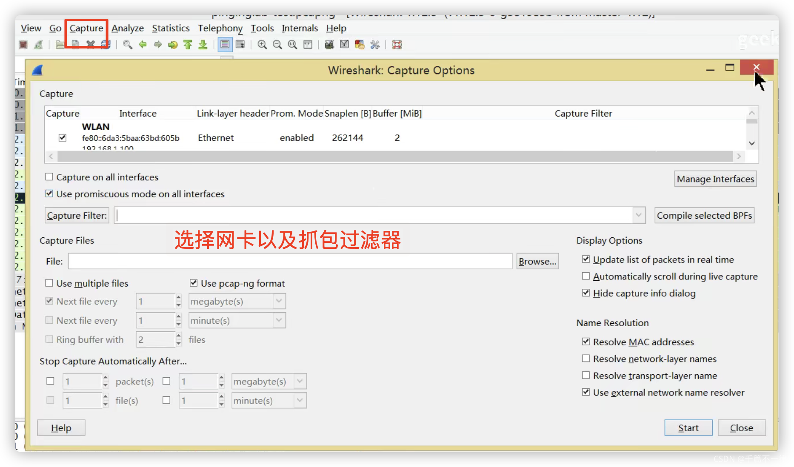Image resolution: width=794 pixels, height=467 pixels.
Task: Enable Automatically scroll during live capture
Action: pyautogui.click(x=586, y=276)
